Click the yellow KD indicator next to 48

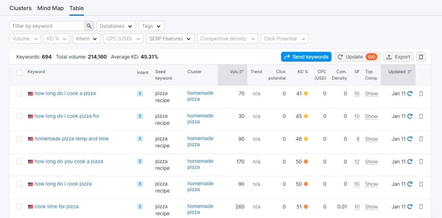(x=306, y=139)
